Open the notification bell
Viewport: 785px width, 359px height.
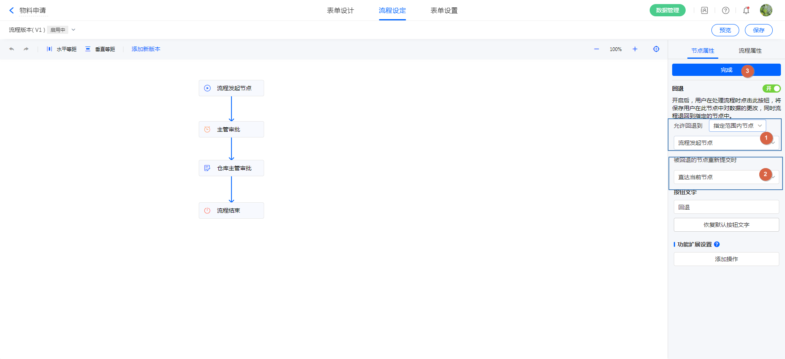point(746,11)
